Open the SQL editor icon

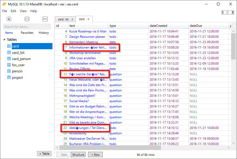coord(45,19)
